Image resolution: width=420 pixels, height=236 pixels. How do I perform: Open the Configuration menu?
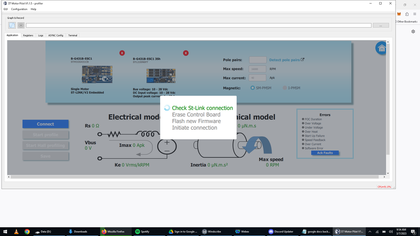(x=19, y=9)
